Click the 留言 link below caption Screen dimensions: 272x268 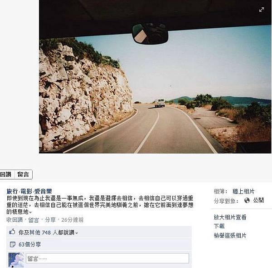click(x=34, y=220)
